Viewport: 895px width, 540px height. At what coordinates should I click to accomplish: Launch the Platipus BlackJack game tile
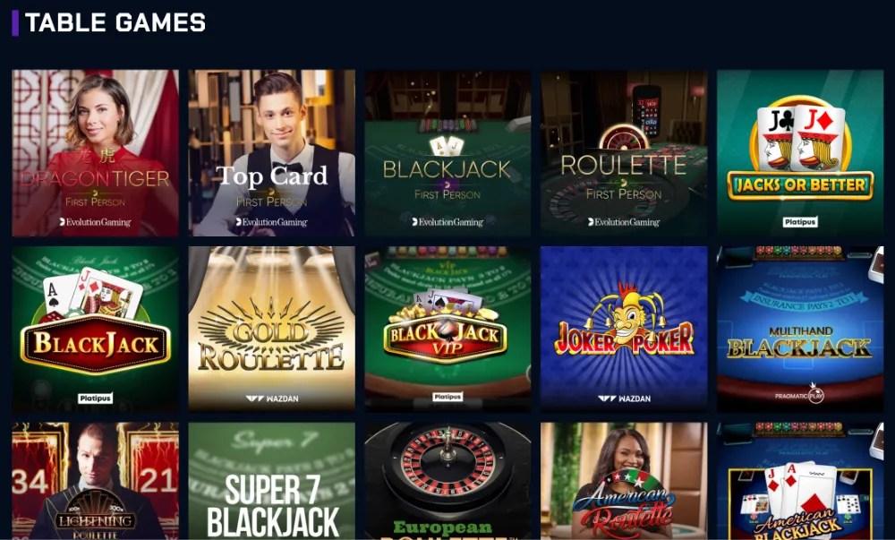point(96,330)
